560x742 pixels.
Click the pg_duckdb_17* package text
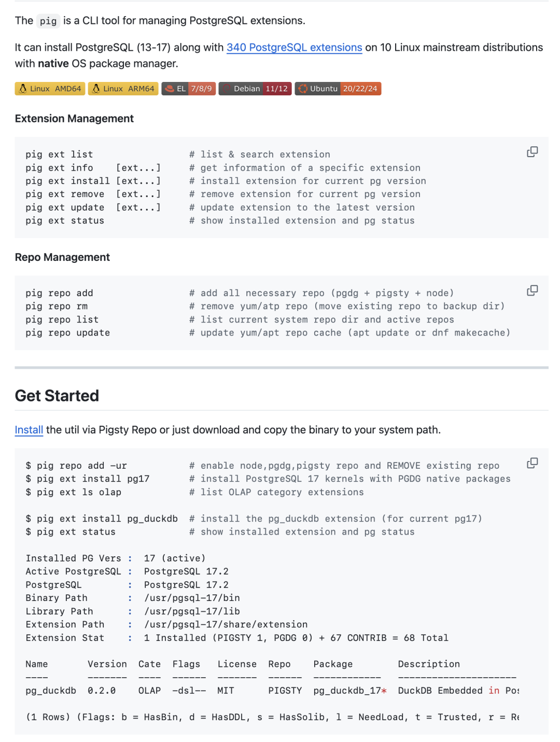pyautogui.click(x=350, y=691)
